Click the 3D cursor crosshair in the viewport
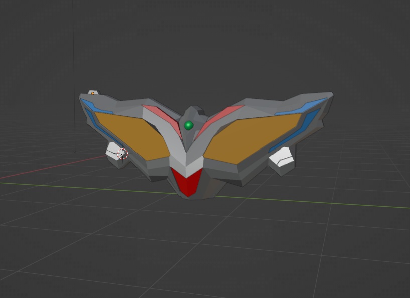Screen dimensions: 410x298 pyautogui.click(x=122, y=154)
